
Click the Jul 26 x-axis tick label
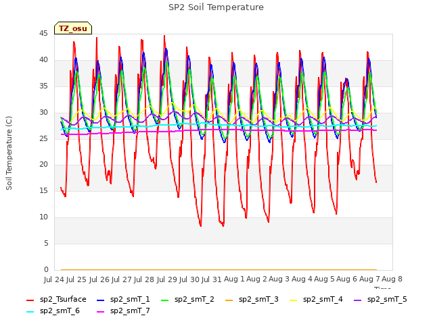[x=100, y=279]
